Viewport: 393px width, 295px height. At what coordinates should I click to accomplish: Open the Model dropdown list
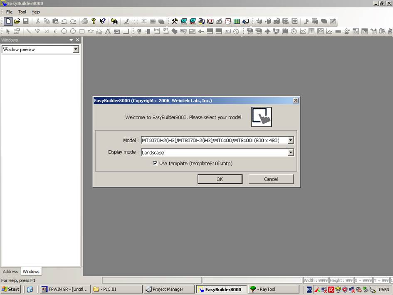(291, 140)
